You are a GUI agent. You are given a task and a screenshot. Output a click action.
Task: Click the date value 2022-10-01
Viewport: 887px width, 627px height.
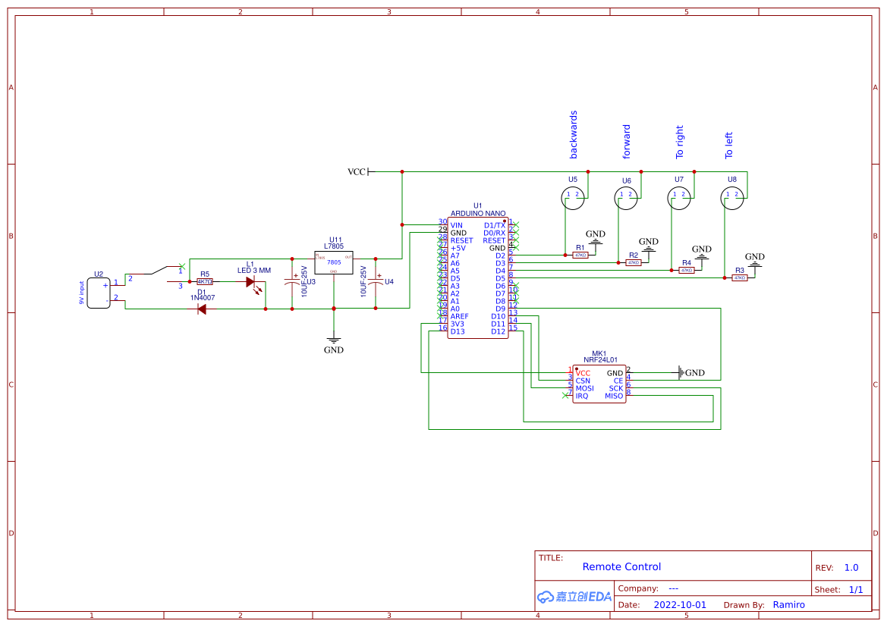[x=680, y=605]
